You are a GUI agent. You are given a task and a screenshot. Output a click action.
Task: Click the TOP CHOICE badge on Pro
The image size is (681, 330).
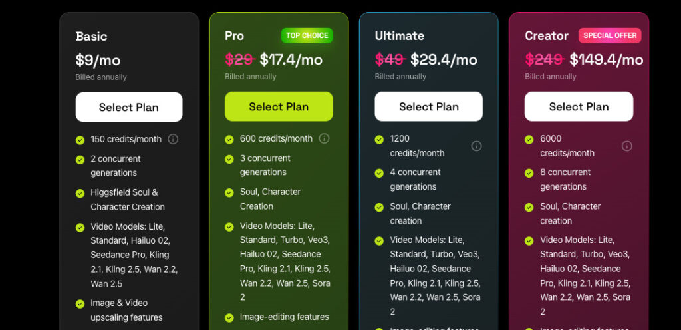pos(307,35)
